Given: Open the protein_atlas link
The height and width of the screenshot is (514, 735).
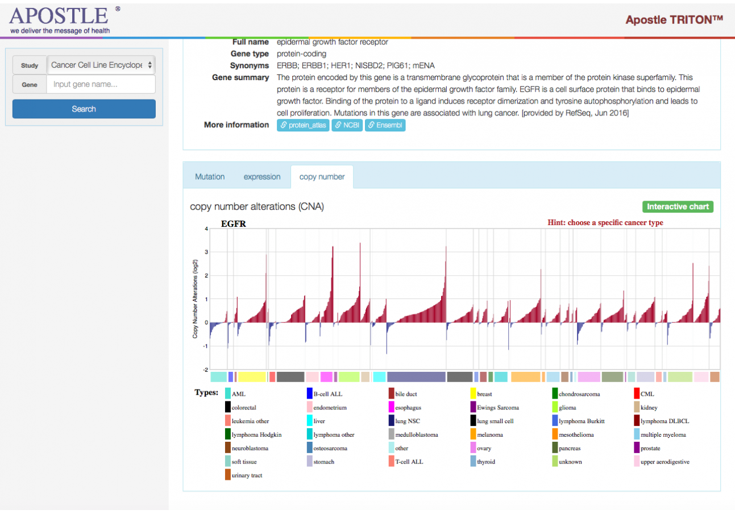Looking at the screenshot, I should click(x=304, y=125).
